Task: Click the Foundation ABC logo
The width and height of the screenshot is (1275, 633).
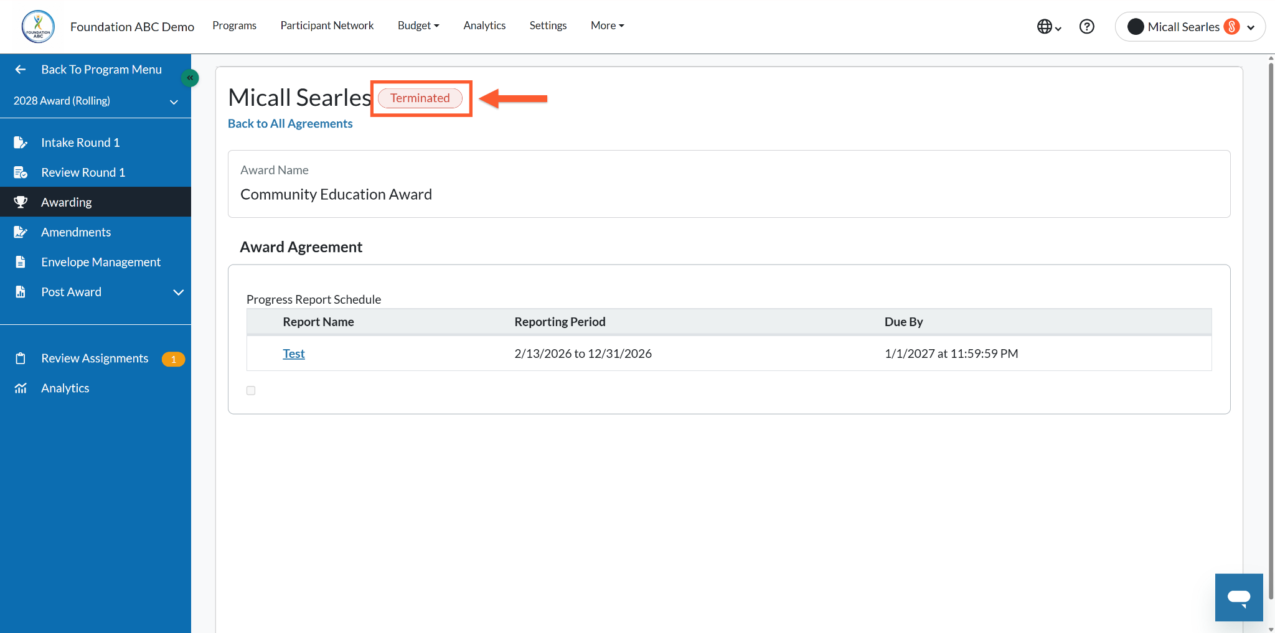Action: (38, 27)
